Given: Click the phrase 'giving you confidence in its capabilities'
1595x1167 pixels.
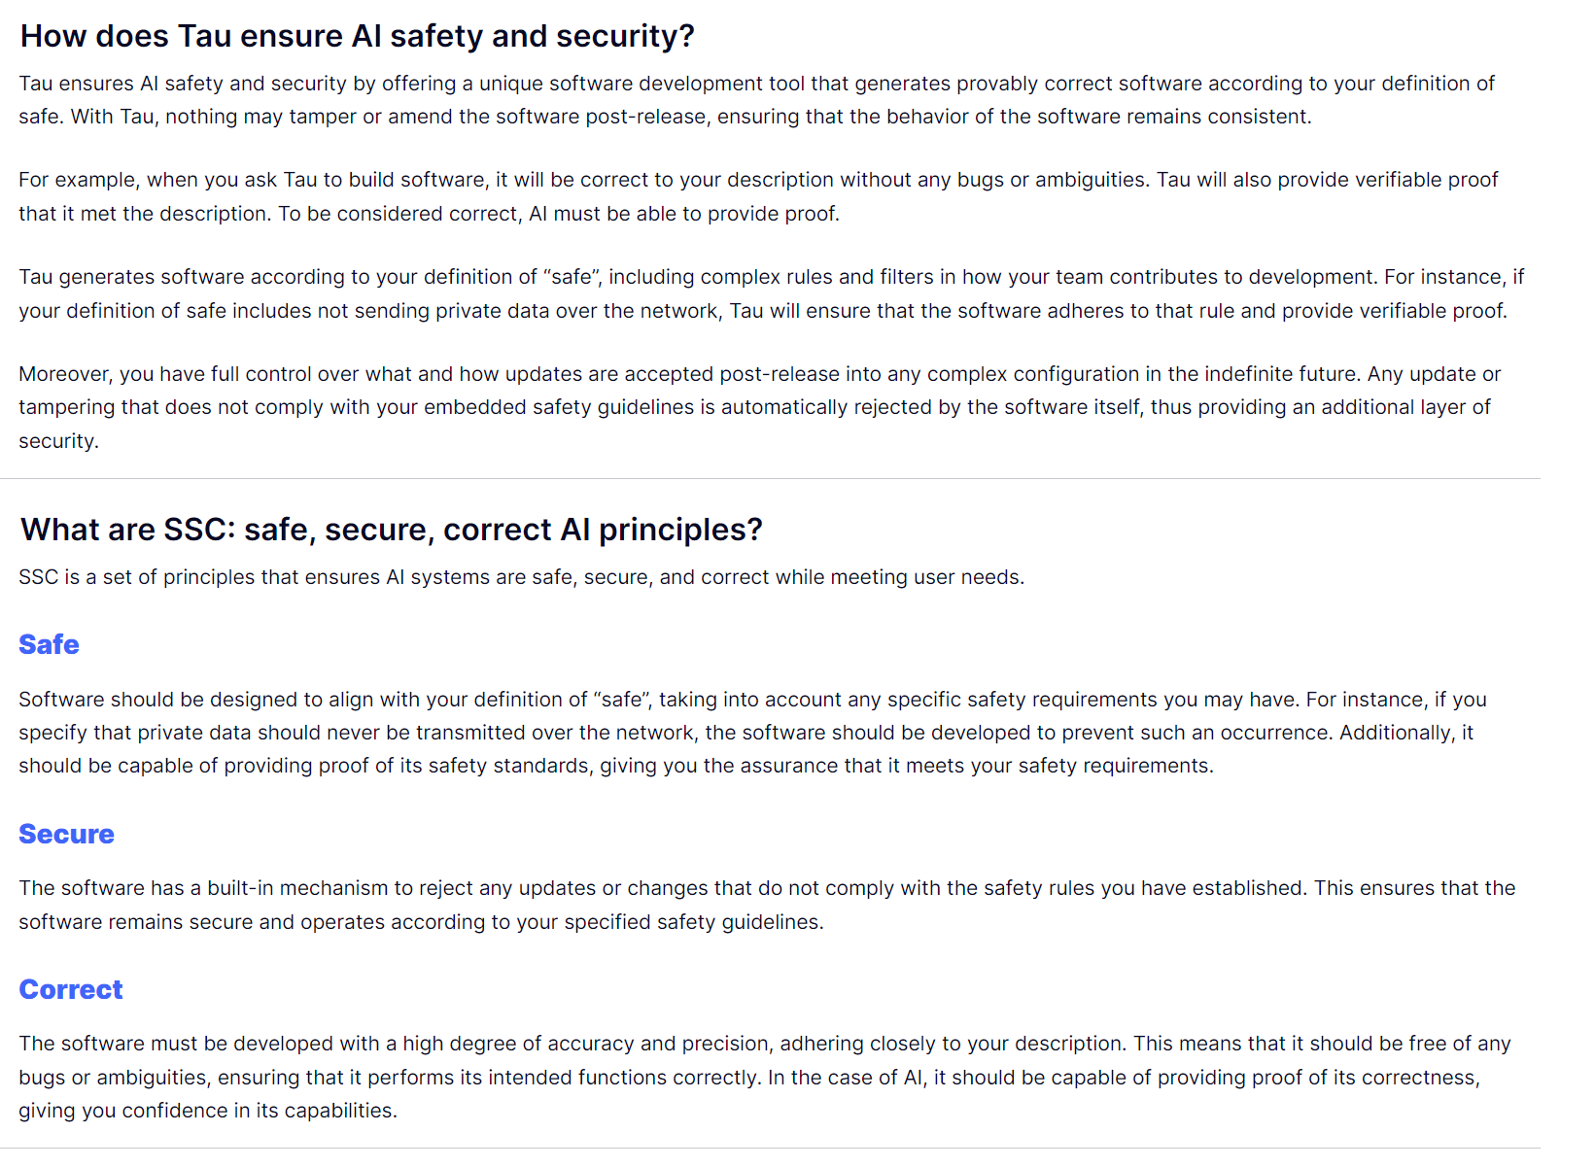Looking at the screenshot, I should pyautogui.click(x=207, y=1111).
